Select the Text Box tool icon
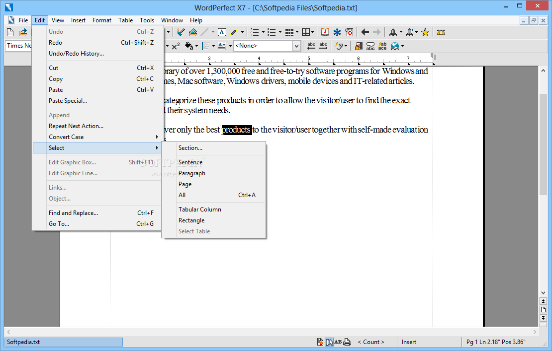The width and height of the screenshot is (552, 351). click(x=222, y=32)
